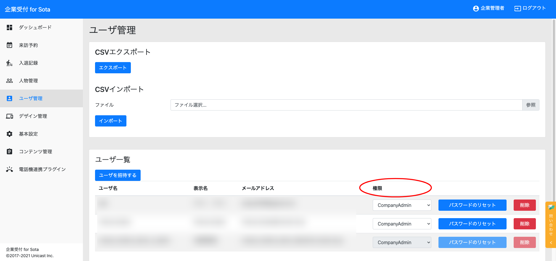Click the CSVインポート heading

119,89
